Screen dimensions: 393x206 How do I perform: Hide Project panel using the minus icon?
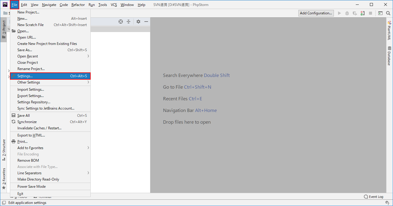point(146,22)
